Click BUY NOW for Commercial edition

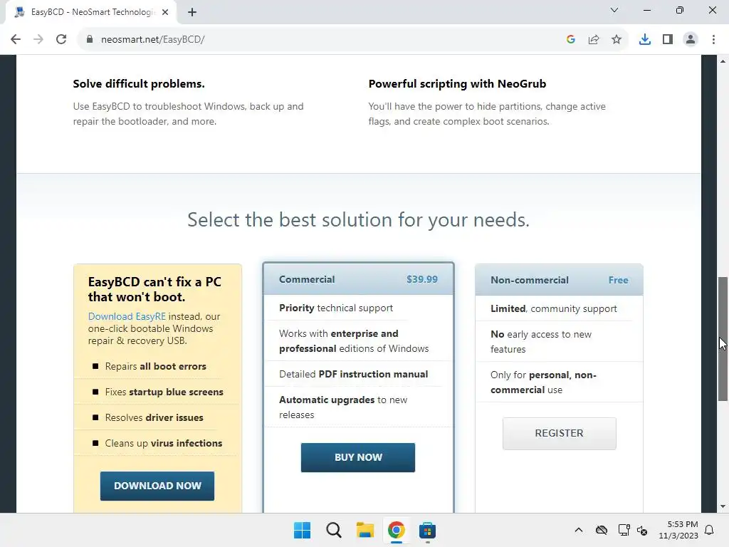pos(358,457)
